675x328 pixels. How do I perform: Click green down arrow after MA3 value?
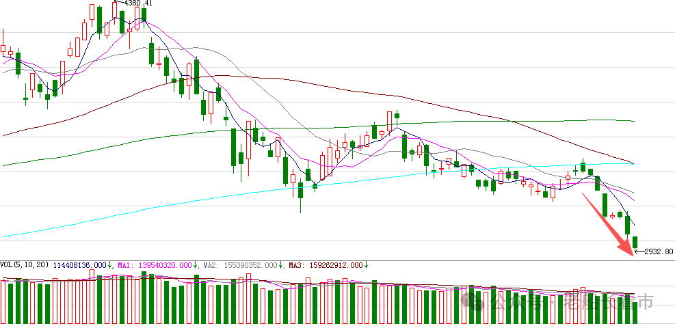pos(366,265)
